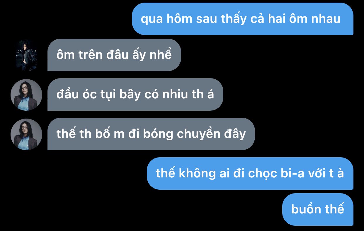Image resolution: width=364 pixels, height=231 pixels.
Task: Select the "thế th bố m đi bóng chuyền đây" bubble
Action: pyautogui.click(x=151, y=134)
